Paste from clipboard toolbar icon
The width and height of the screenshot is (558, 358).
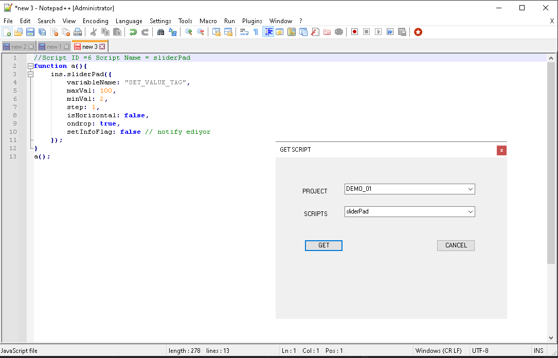pyautogui.click(x=117, y=32)
